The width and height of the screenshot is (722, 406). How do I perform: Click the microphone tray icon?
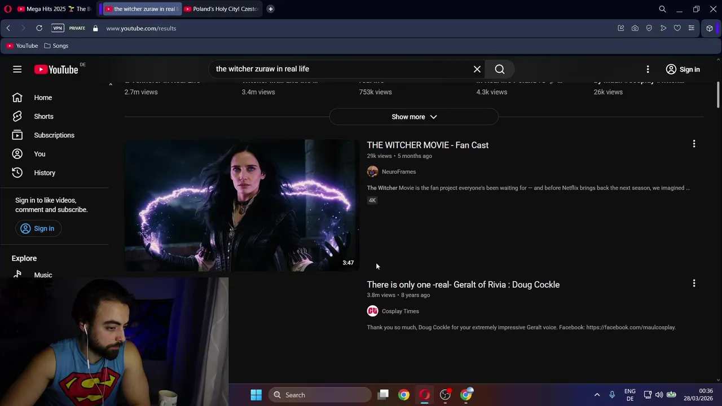pyautogui.click(x=612, y=395)
